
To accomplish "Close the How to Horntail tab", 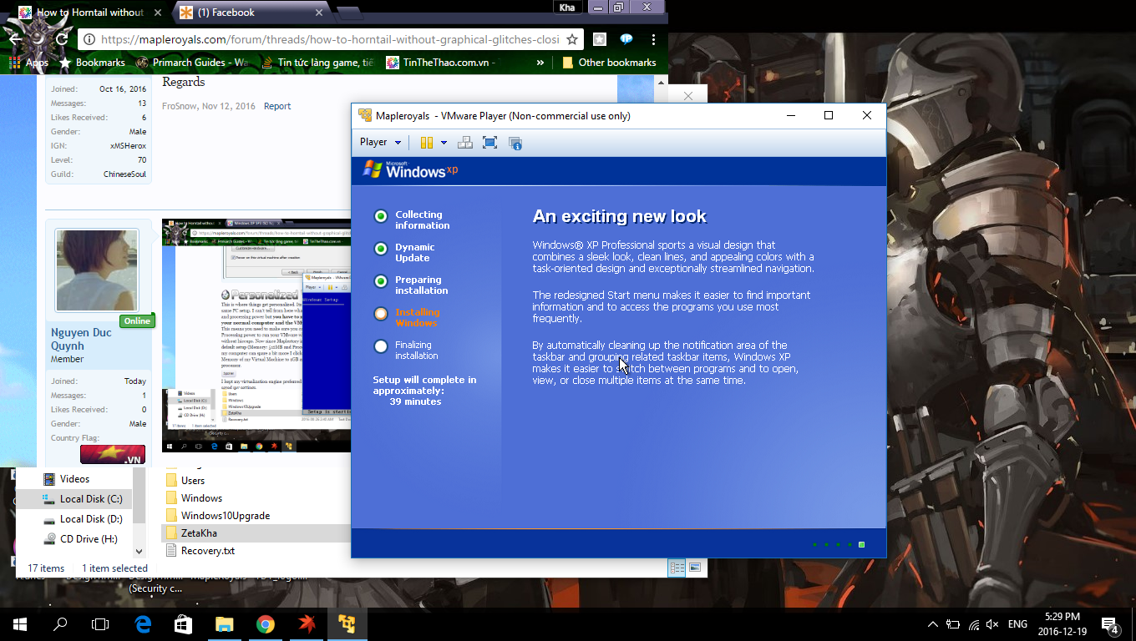I will 158,13.
